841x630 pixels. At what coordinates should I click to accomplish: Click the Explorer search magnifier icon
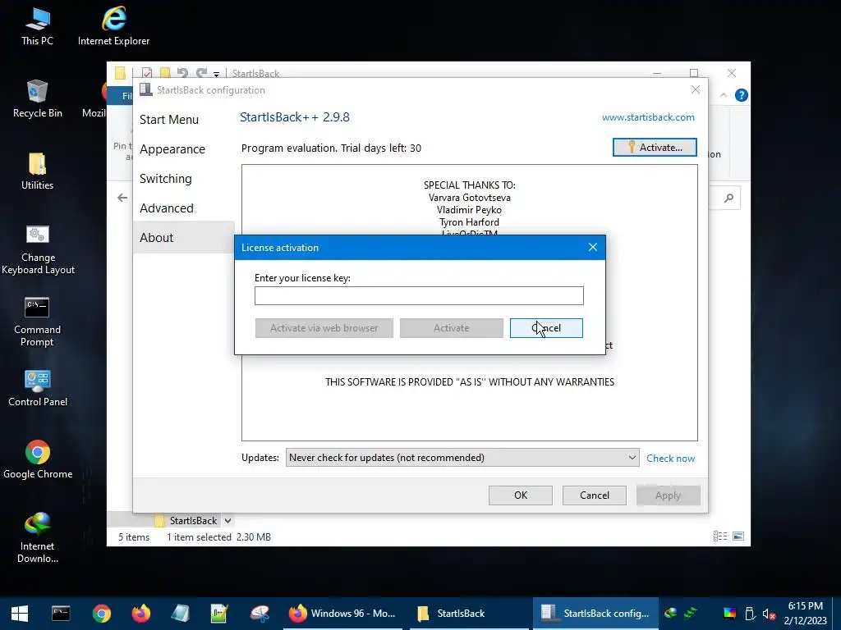[x=728, y=199]
